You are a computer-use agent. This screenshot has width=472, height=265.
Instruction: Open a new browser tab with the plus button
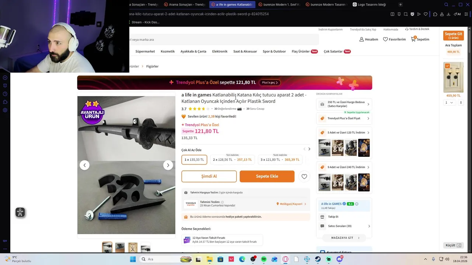point(400,4)
